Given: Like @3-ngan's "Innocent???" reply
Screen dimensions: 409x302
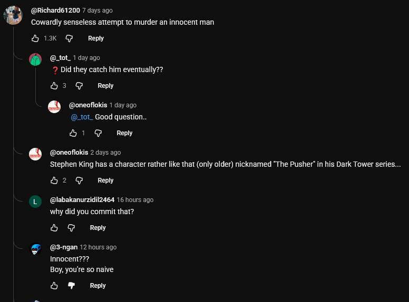Looking at the screenshot, I should (54, 286).
